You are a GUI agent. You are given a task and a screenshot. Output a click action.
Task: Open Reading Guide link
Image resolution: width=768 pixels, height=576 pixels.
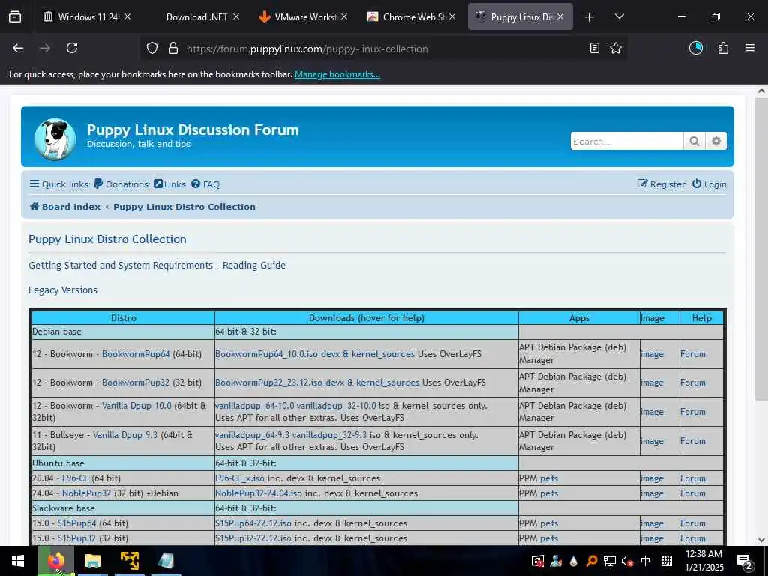click(x=253, y=265)
